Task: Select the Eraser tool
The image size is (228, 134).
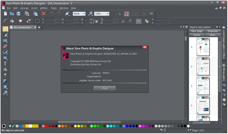Action: [5, 46]
